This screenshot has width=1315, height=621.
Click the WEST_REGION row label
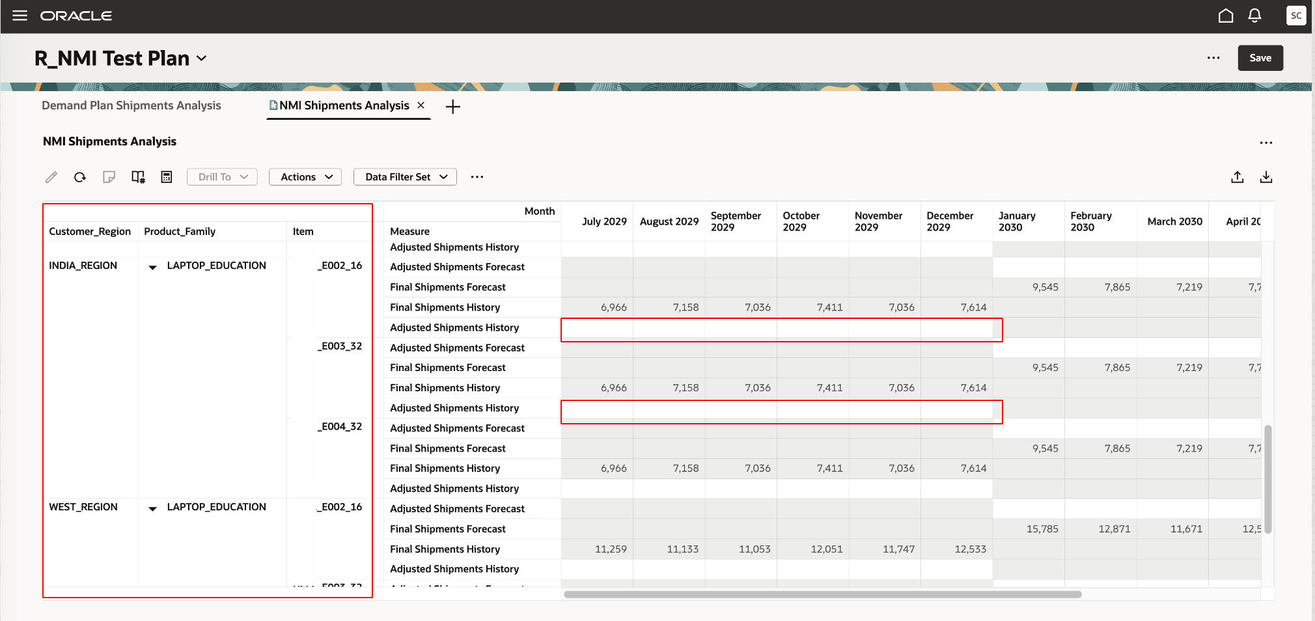click(x=83, y=507)
